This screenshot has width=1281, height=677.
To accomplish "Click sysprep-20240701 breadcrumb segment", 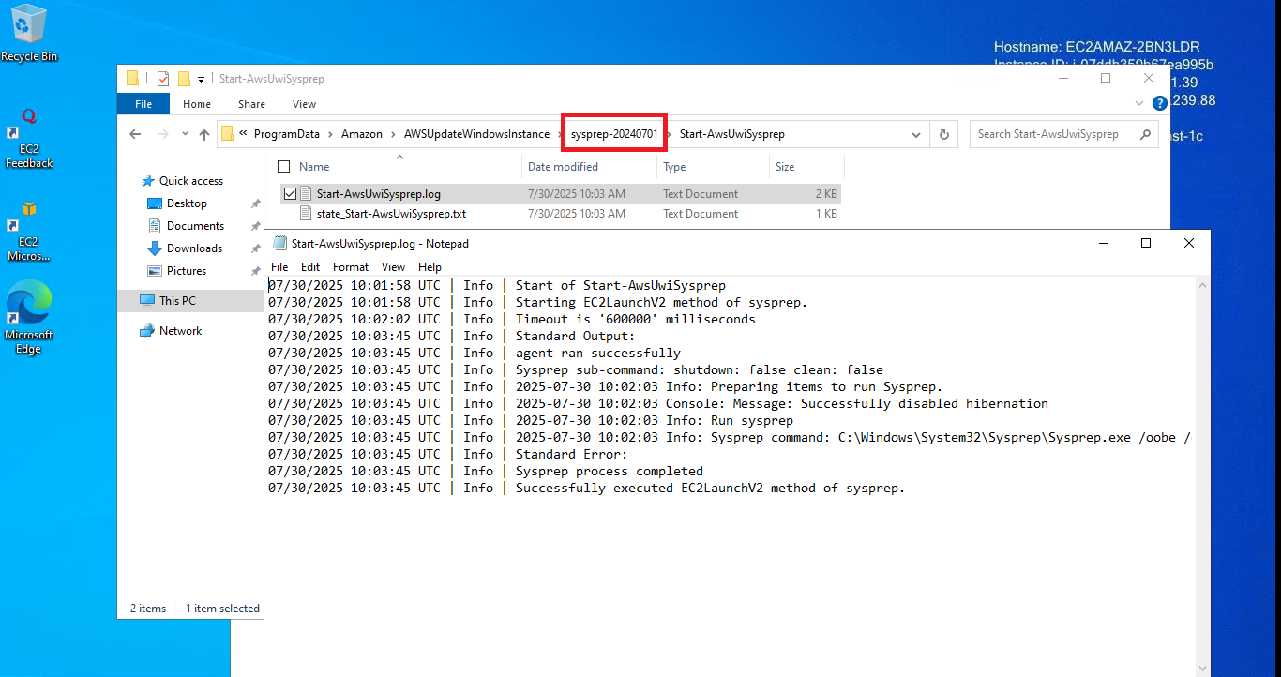I will pos(614,134).
